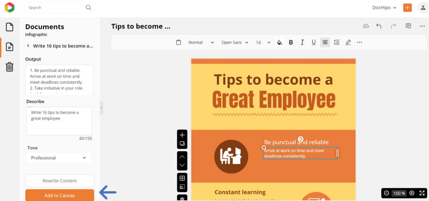Click the highlighter pen icon
Viewport: 429px width, 201px height.
(348, 42)
